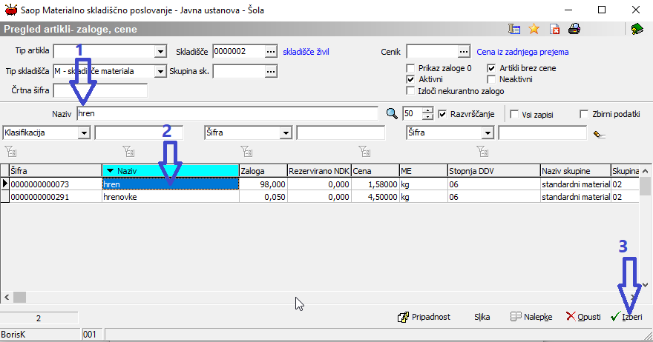The width and height of the screenshot is (653, 342).
Task: Open the Klasifikacija filter dropdown
Action: tap(84, 133)
